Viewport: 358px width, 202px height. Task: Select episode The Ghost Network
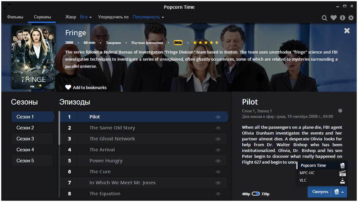point(143,139)
